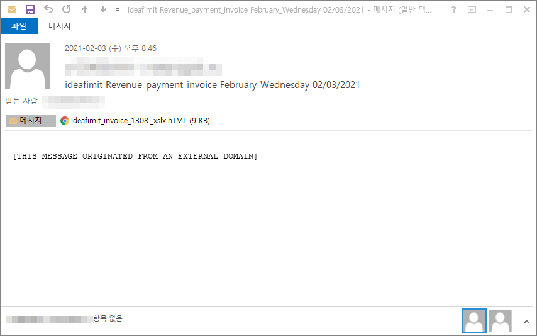This screenshot has width=537, height=336.
Task: Switch to the 메시지 ribbon tab
Action: 60,26
